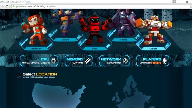Bookmark page with star icon
Screen dimensions: 192x108
coord(191,6)
